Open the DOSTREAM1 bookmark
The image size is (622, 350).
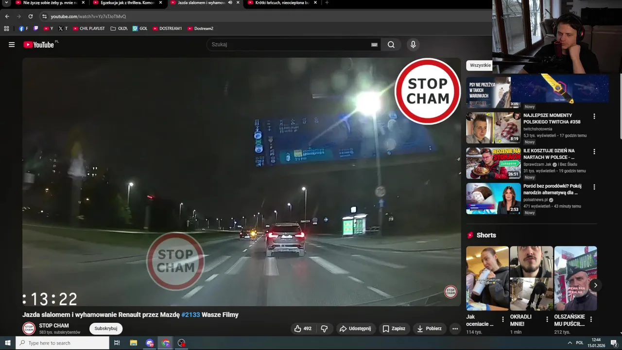pos(167,29)
